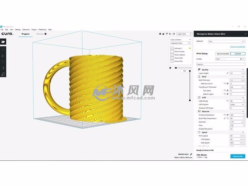Play the layer simulation
248x186 pixels.
point(170,68)
